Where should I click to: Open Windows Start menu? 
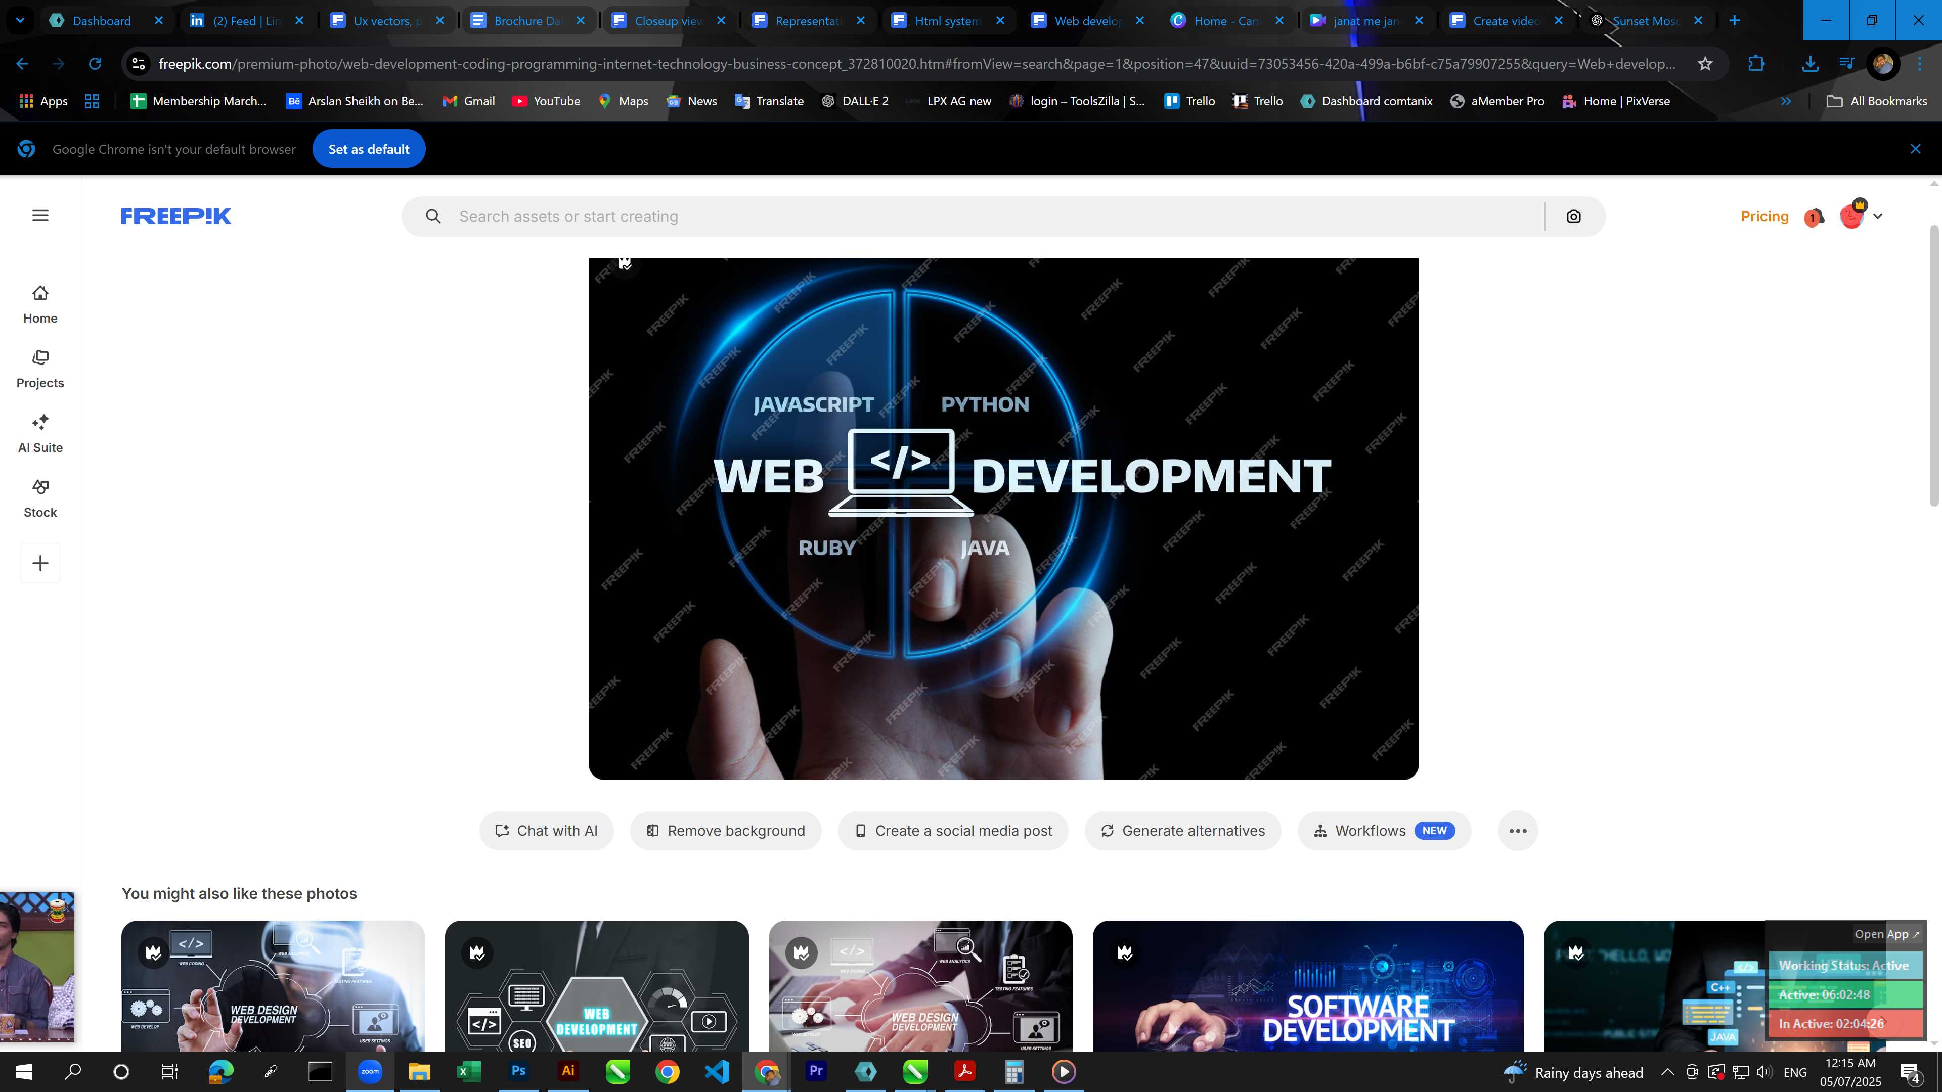click(24, 1071)
